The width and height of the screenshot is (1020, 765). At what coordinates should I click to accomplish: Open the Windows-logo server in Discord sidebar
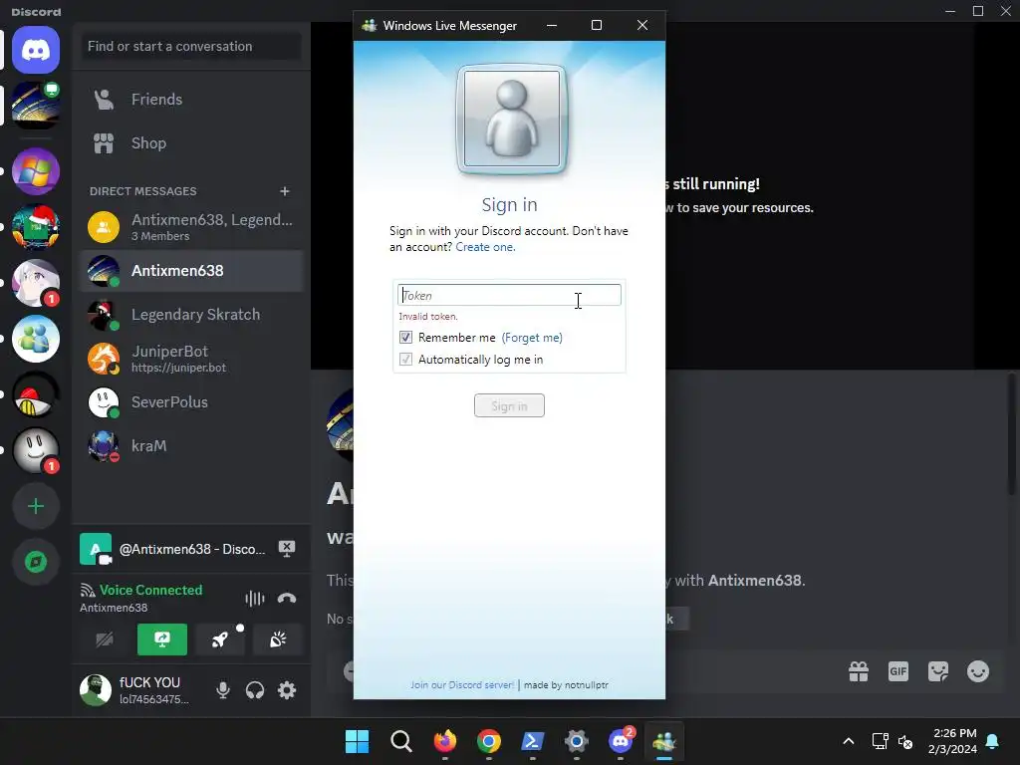click(x=36, y=171)
